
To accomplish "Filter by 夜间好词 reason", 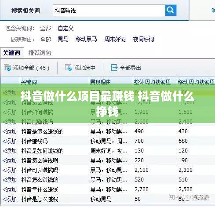I will [143, 39].
